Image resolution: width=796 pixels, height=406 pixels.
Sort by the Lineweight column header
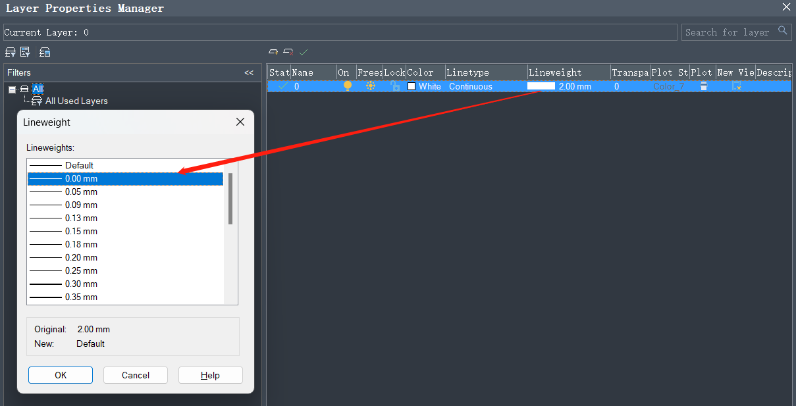click(568, 72)
